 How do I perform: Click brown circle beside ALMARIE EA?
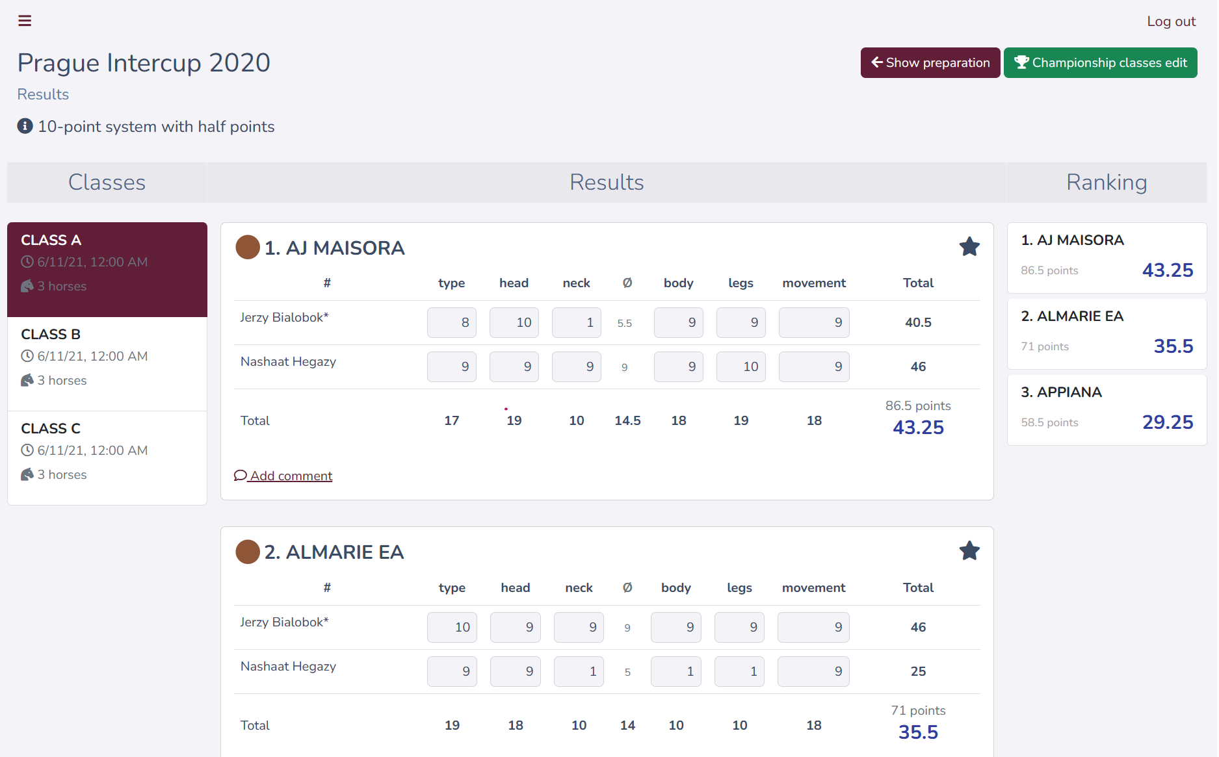pos(248,552)
